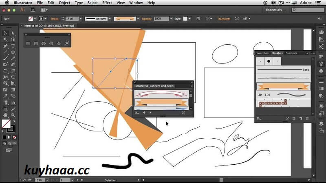The height and width of the screenshot is (183, 326).
Task: Select the Artboard tool
Action: 5,109
